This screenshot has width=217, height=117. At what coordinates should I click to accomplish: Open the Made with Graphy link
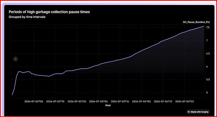pyautogui.click(x=198, y=112)
